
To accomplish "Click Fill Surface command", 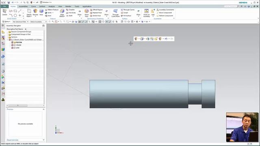I will 126,16.
